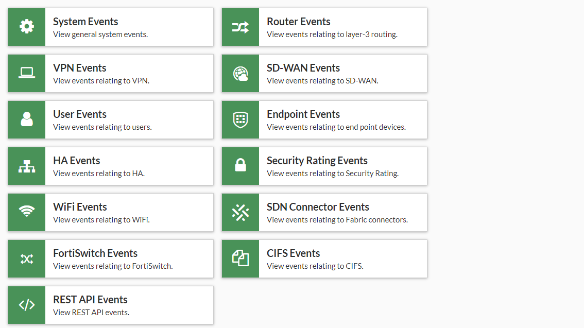This screenshot has height=328, width=584.
Task: Click the HA Events network topology icon
Action: pos(26,166)
